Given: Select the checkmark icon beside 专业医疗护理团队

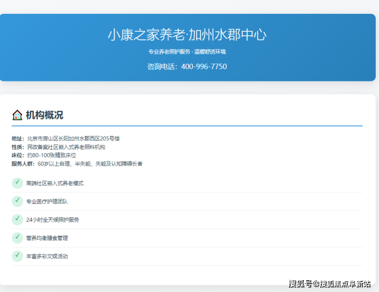Looking at the screenshot, I should click(x=17, y=201).
